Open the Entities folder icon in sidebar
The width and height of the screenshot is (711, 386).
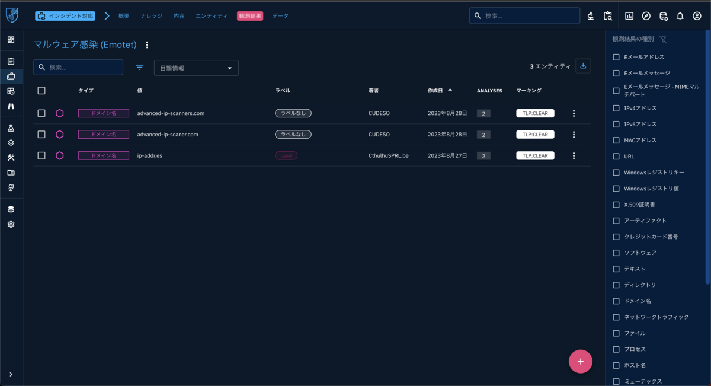pyautogui.click(x=11, y=173)
